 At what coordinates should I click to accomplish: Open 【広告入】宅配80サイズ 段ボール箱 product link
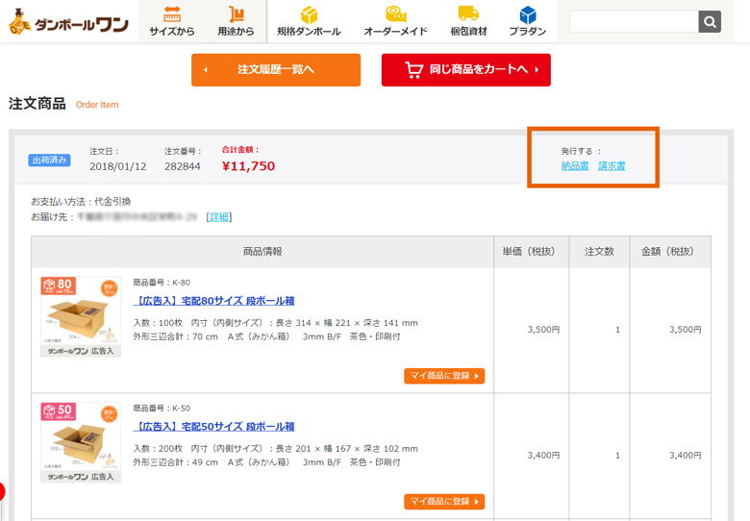click(213, 301)
